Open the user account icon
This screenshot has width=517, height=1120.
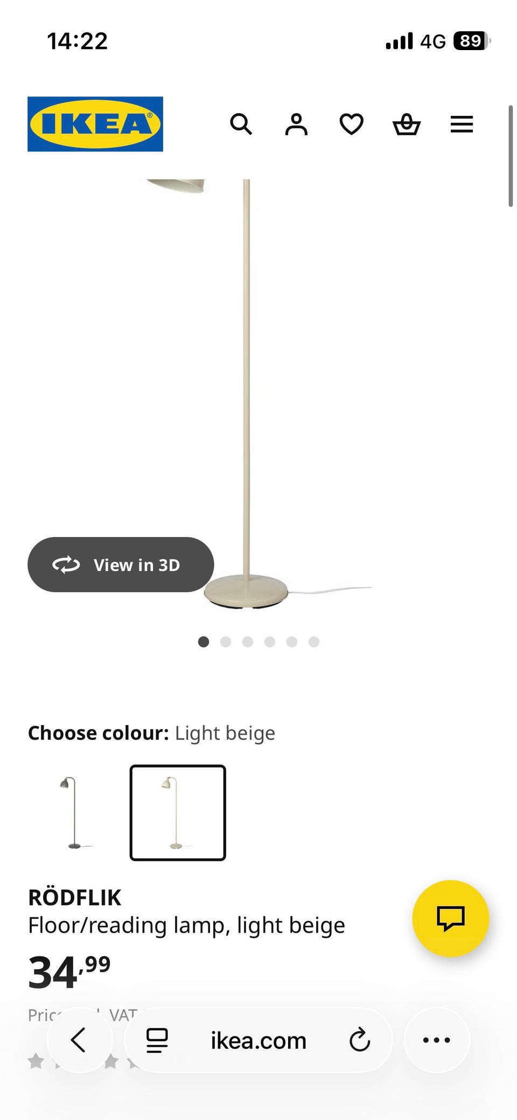coord(296,124)
